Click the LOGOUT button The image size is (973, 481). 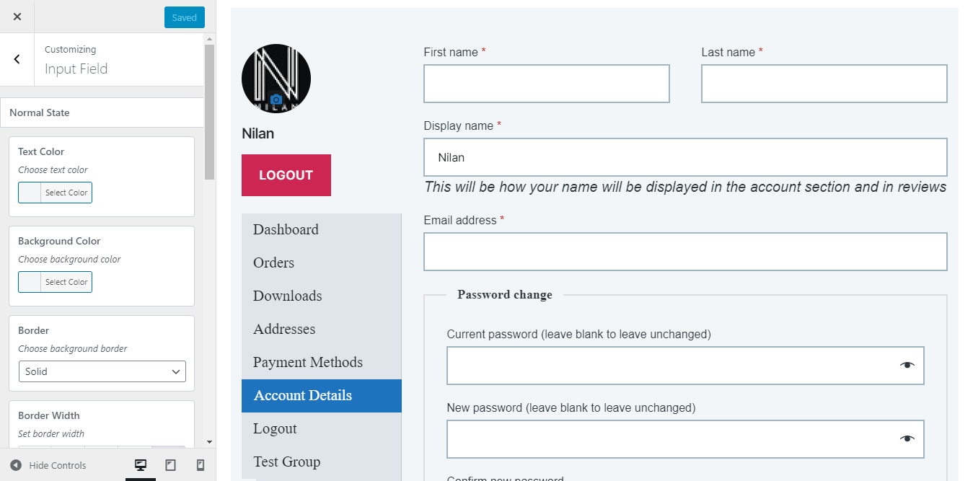point(286,175)
